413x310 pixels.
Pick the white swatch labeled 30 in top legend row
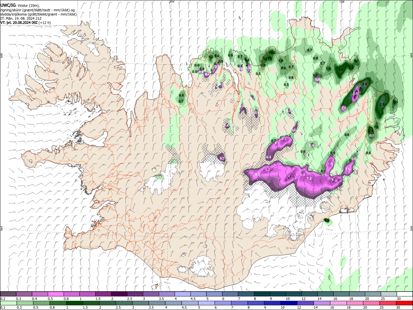click(404, 294)
